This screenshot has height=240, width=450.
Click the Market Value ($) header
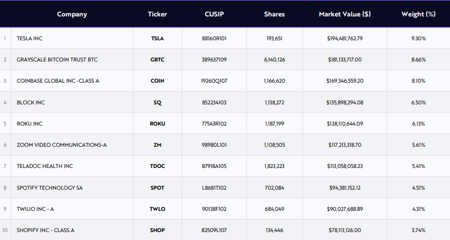(x=345, y=14)
